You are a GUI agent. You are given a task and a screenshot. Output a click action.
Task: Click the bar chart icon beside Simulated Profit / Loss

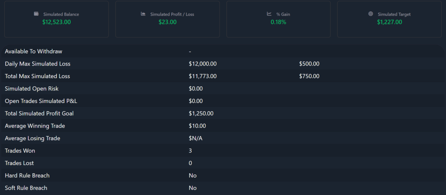[143, 13]
